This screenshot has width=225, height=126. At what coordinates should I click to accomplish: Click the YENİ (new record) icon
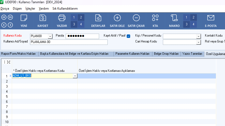[24, 18]
